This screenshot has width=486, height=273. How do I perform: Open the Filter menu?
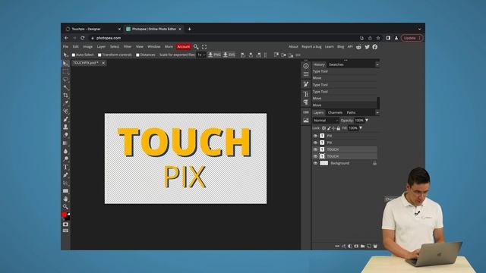[x=128, y=47]
